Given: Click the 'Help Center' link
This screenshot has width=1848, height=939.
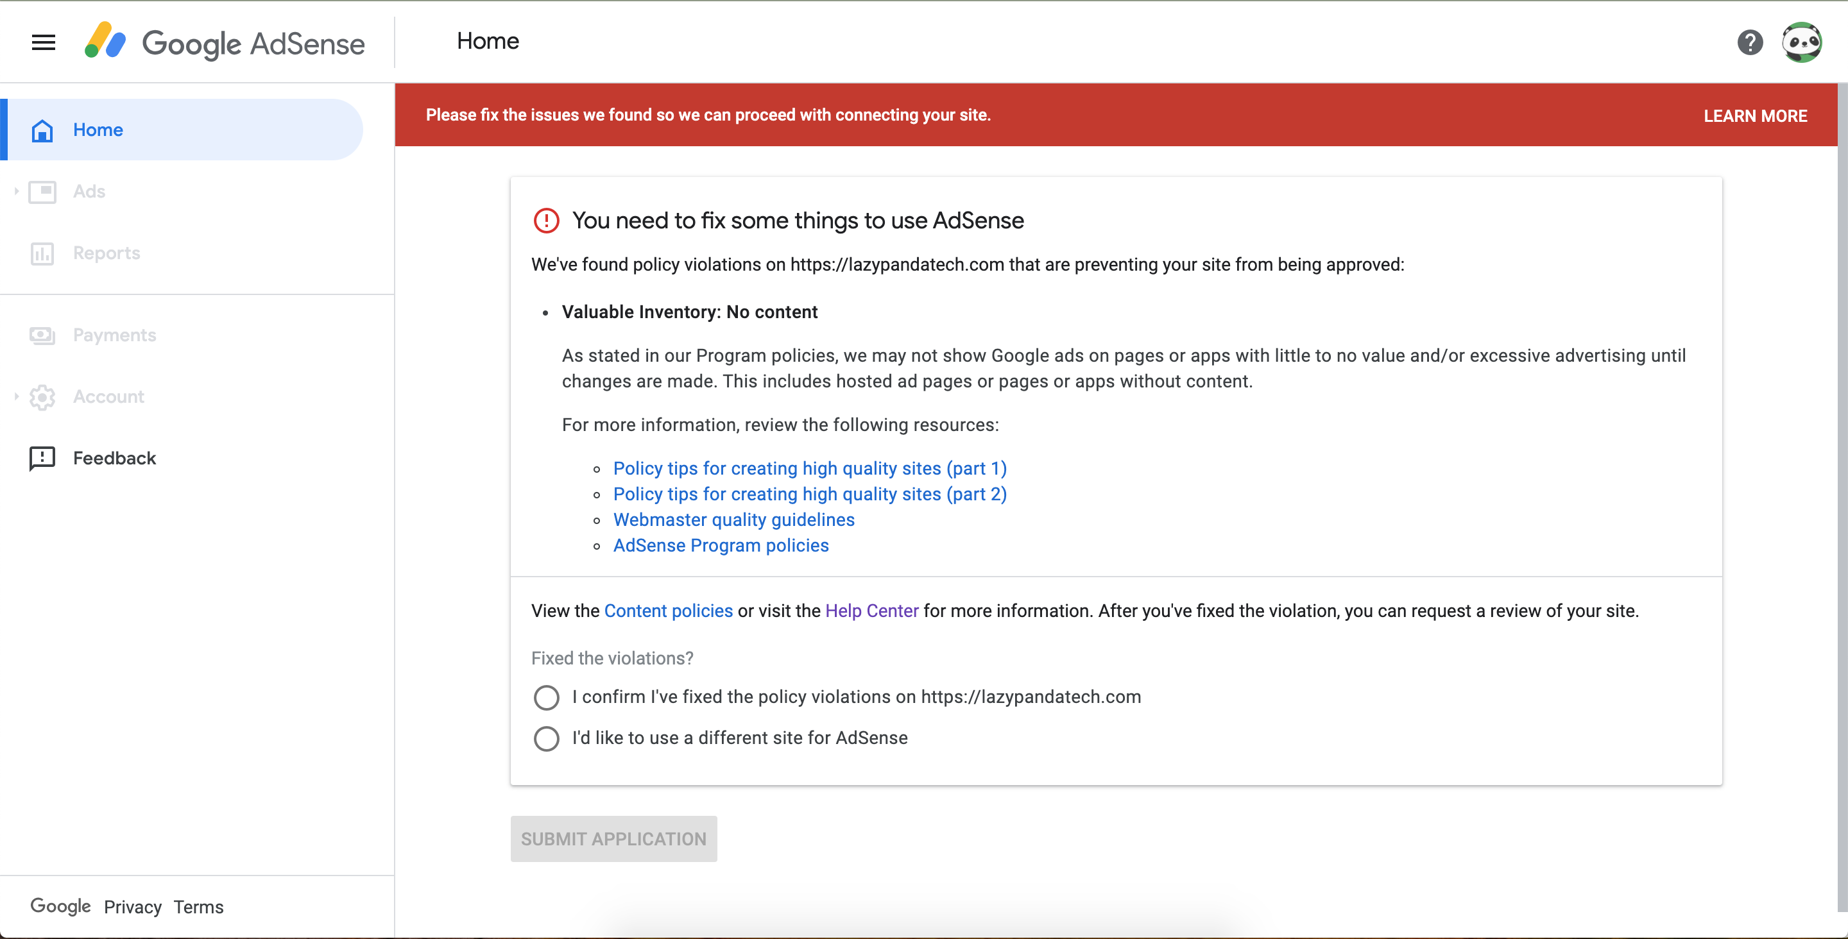Looking at the screenshot, I should click(871, 611).
